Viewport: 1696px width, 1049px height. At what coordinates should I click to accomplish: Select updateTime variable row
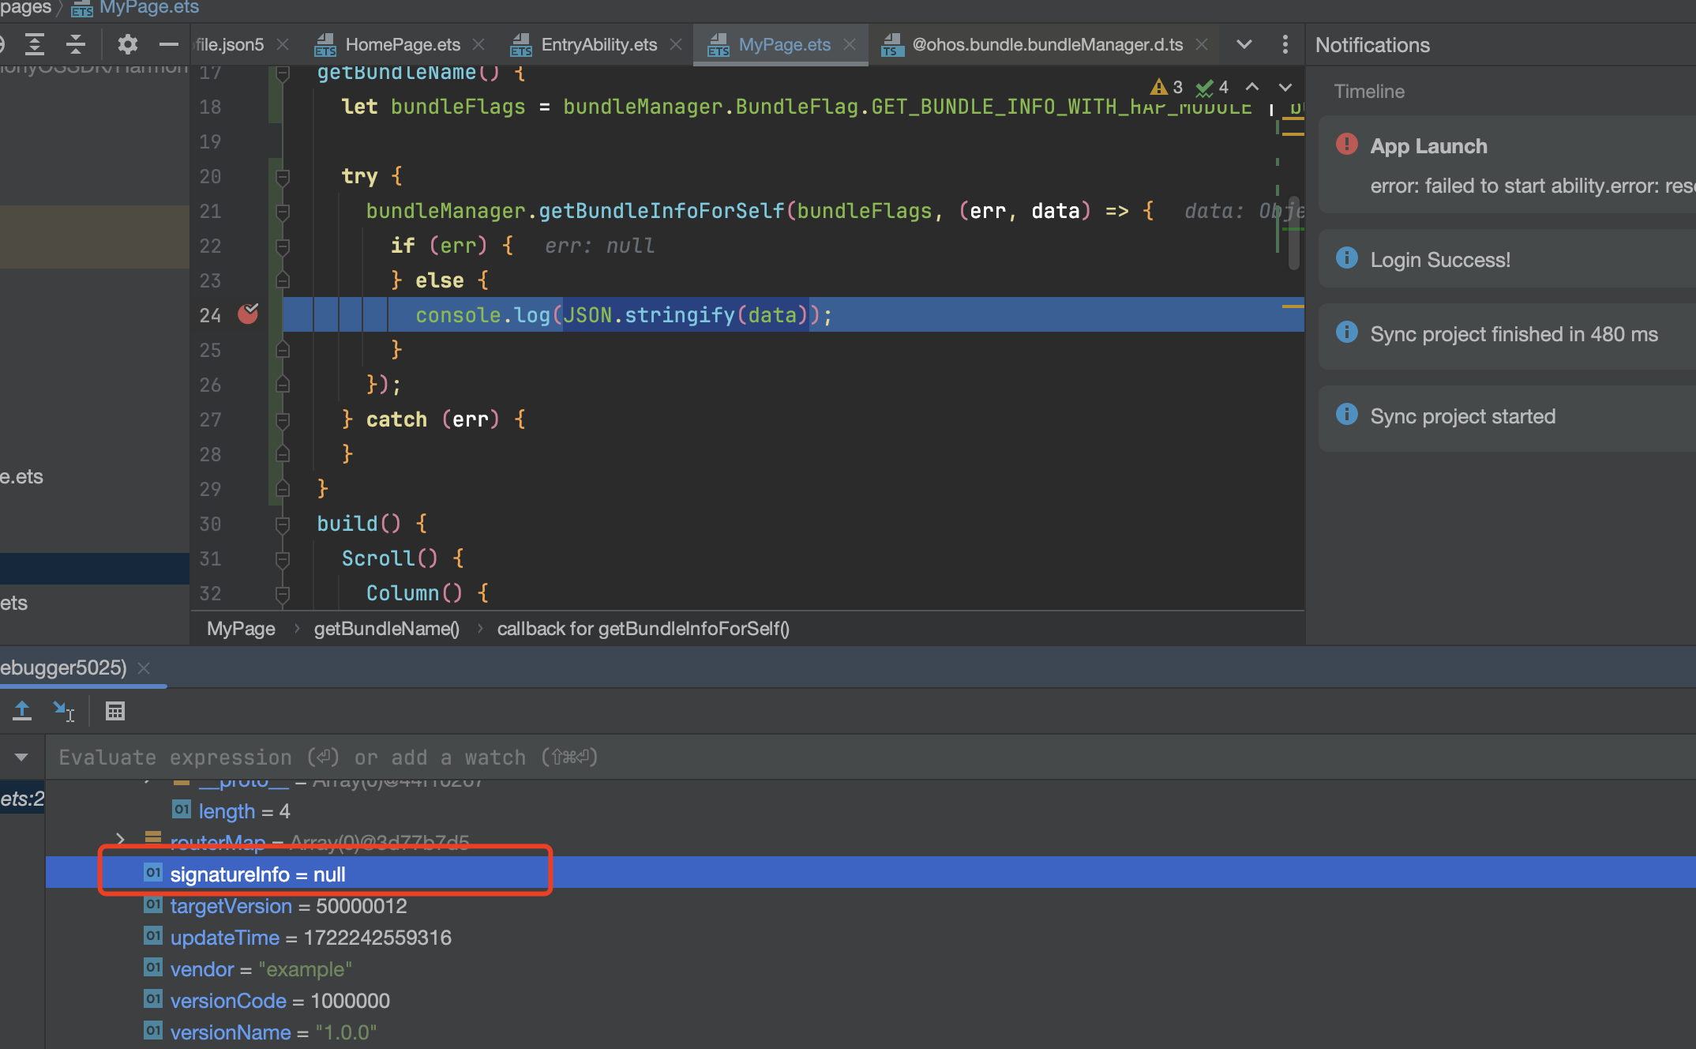(x=871, y=937)
